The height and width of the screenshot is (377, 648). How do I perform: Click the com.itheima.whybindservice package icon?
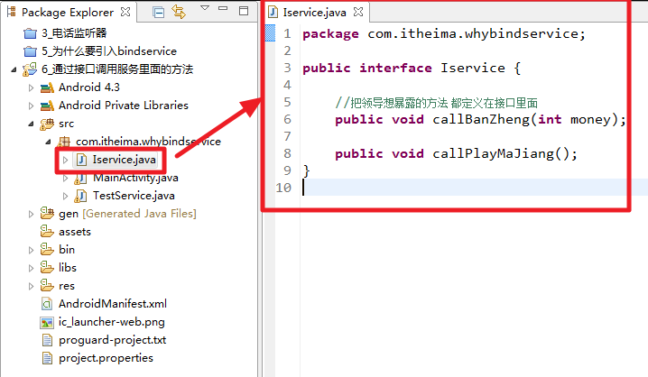64,142
